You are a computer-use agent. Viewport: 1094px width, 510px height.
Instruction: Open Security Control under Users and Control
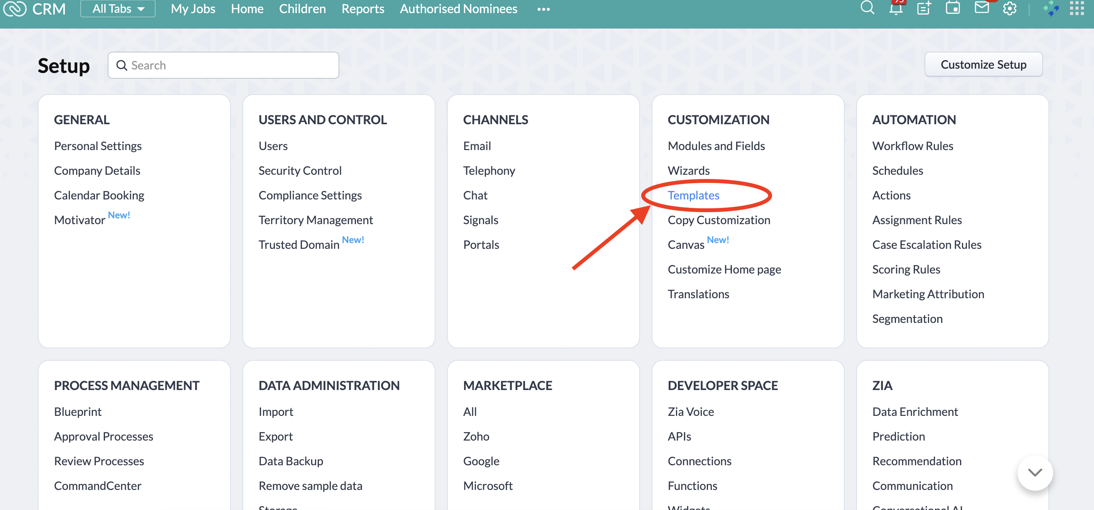click(300, 171)
